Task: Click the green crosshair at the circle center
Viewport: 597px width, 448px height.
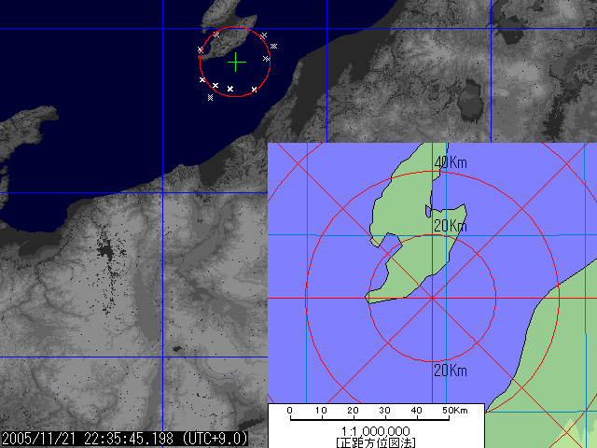Action: click(237, 62)
